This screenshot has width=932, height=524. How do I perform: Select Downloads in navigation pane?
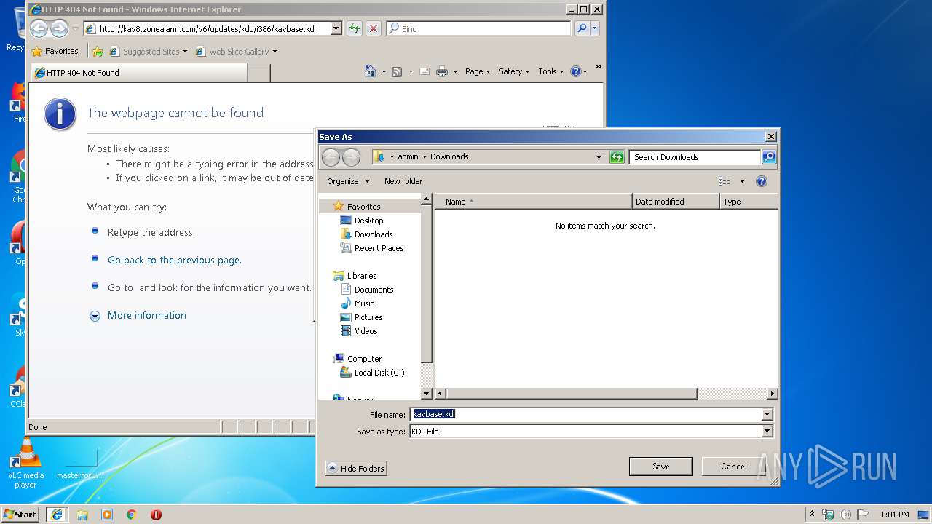pos(374,234)
